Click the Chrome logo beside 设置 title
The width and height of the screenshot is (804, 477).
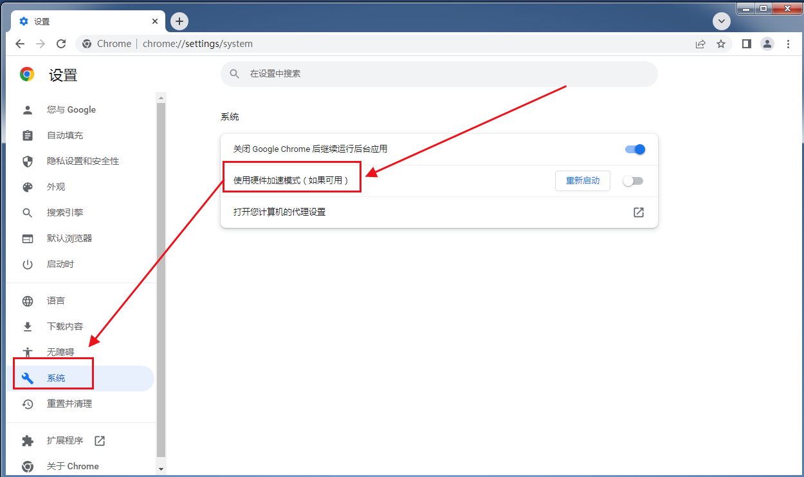(x=27, y=75)
